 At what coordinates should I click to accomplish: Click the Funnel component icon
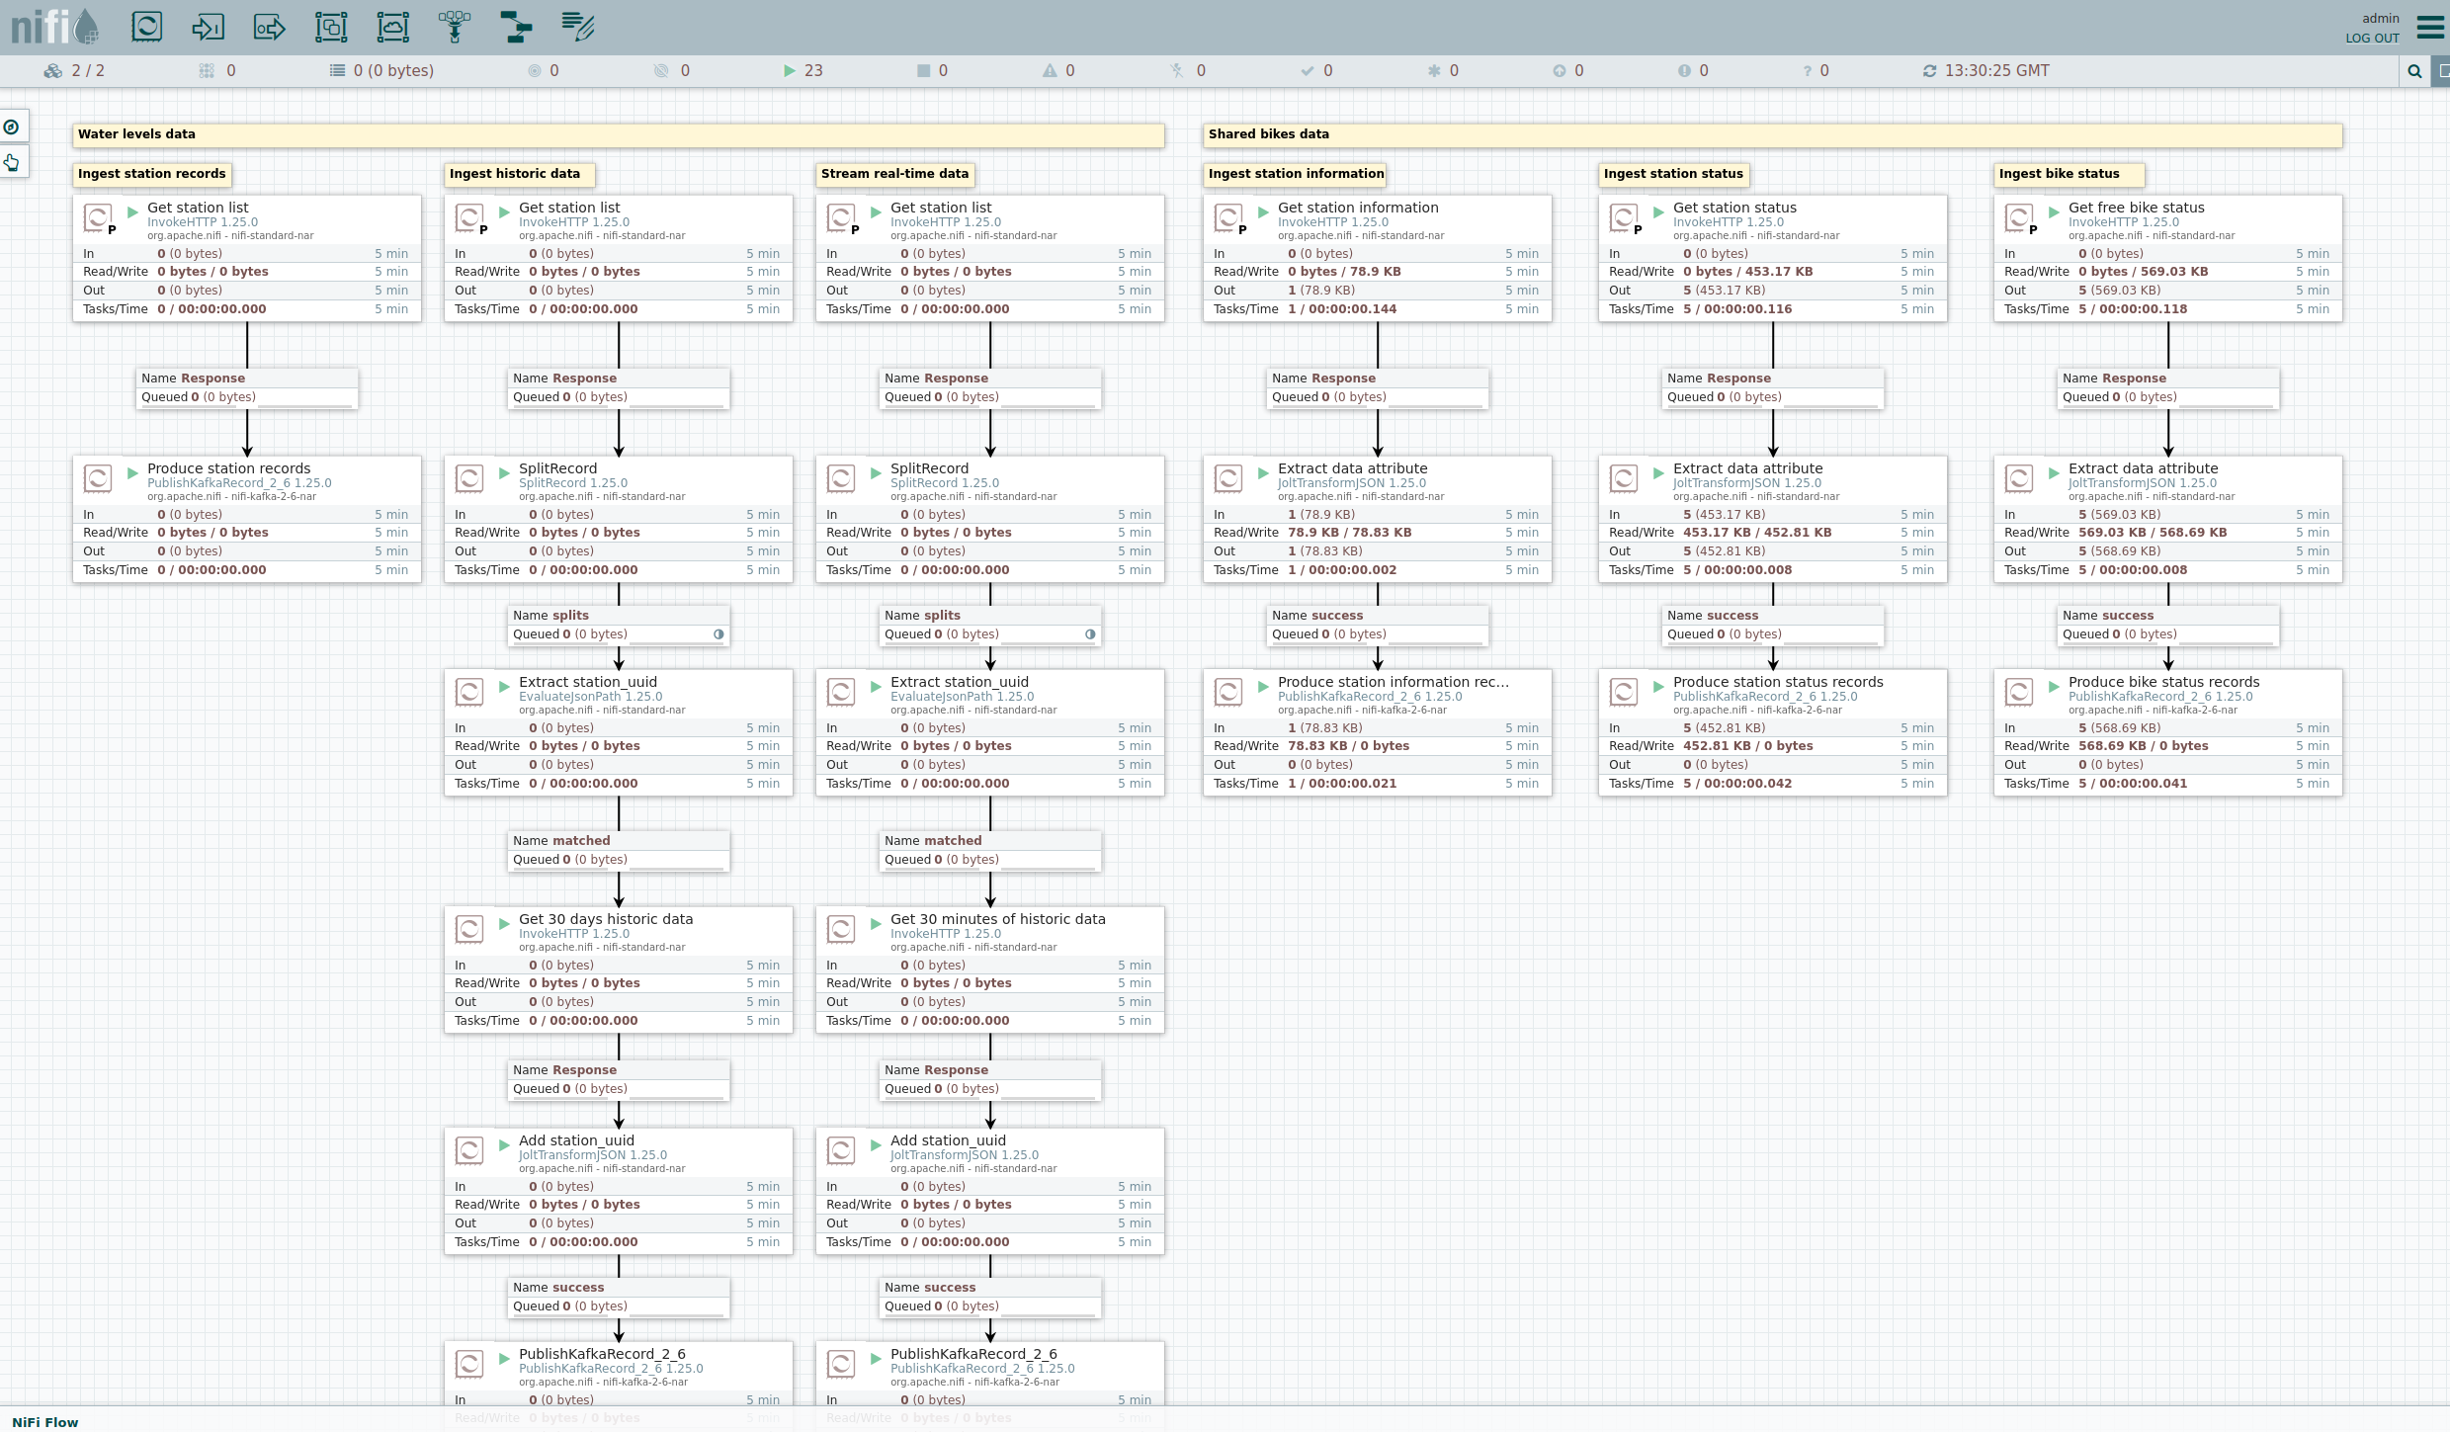tap(455, 27)
